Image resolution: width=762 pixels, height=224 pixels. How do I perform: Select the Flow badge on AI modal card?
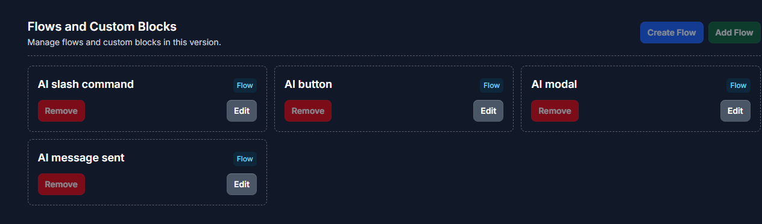coord(738,86)
